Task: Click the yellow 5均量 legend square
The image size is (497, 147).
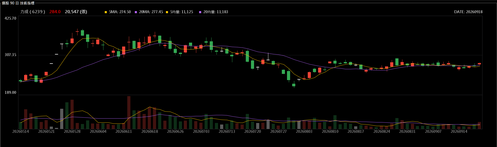Action: [167, 12]
